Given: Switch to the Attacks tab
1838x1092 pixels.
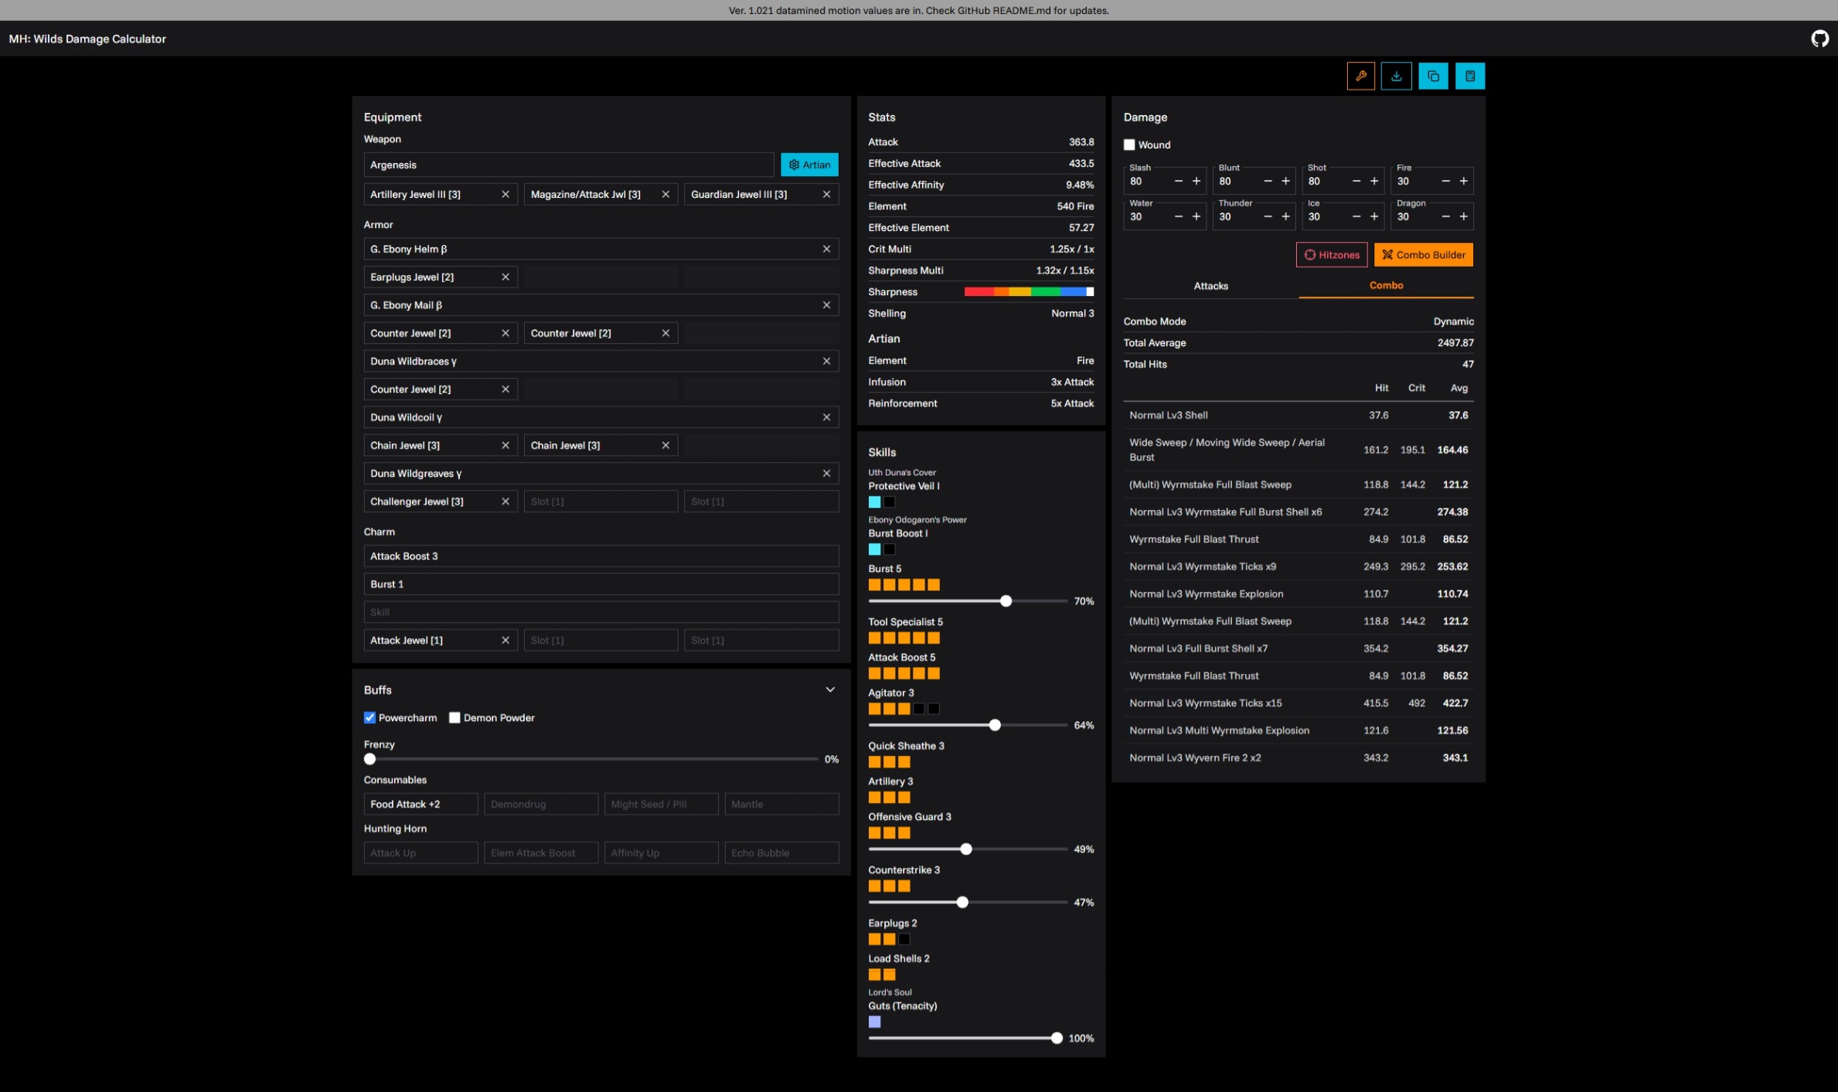Looking at the screenshot, I should [1210, 286].
